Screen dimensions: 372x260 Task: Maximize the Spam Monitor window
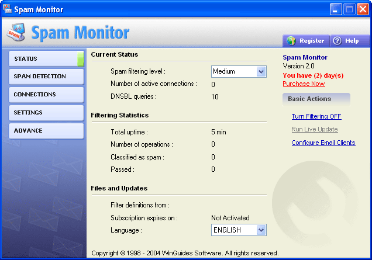(349, 9)
